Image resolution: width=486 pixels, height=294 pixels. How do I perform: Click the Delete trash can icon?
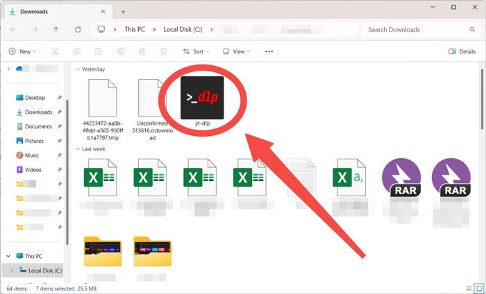coord(163,51)
